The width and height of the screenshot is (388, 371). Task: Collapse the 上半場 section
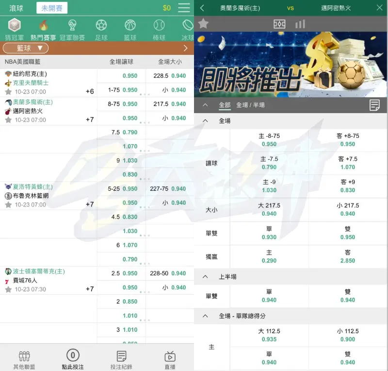(205, 277)
